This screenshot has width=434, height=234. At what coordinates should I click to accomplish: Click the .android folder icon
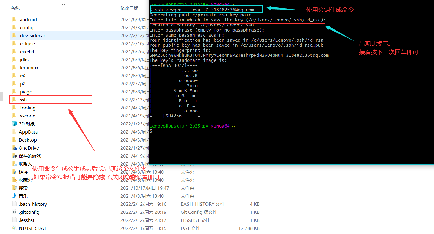(14, 19)
